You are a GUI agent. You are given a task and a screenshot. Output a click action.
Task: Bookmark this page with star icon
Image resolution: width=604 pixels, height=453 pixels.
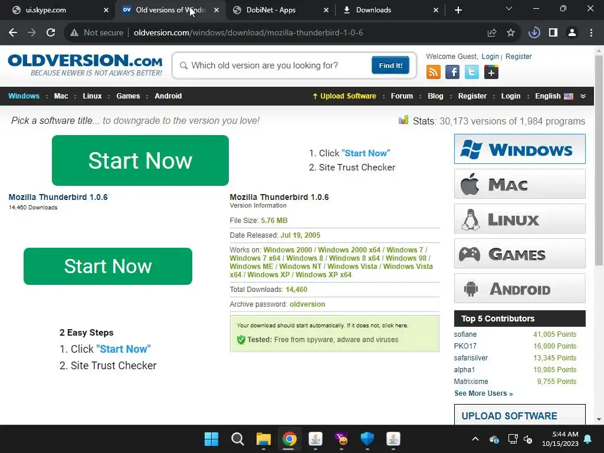(x=511, y=33)
